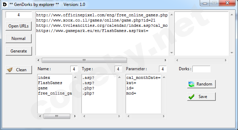Save the generated dorks

(x=201, y=97)
